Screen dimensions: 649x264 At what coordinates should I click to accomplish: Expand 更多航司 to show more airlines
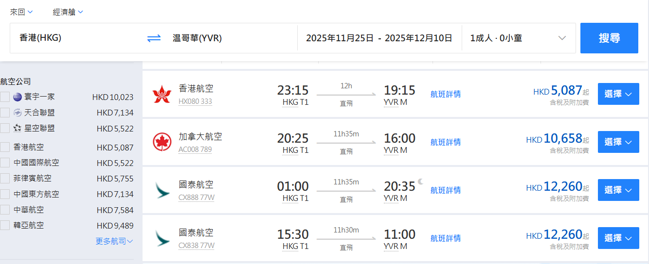tap(114, 241)
